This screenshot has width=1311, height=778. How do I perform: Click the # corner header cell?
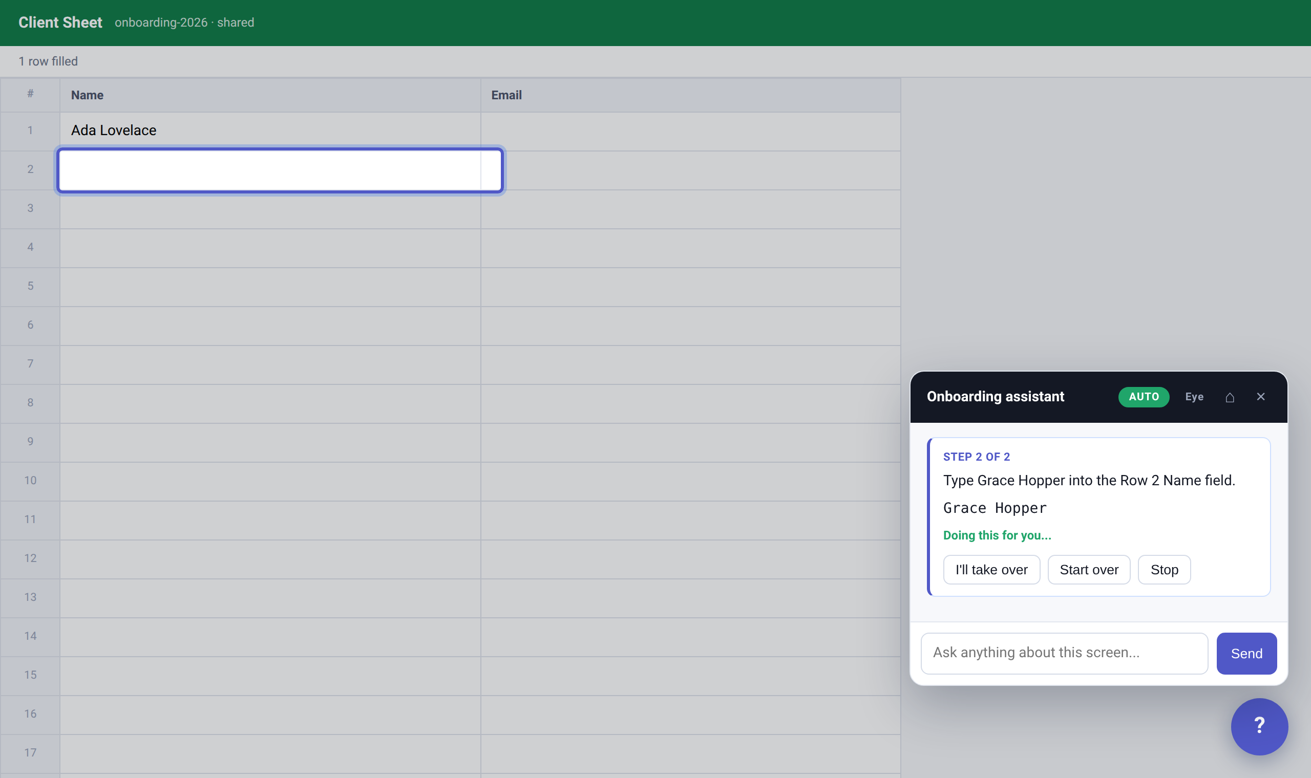point(30,94)
